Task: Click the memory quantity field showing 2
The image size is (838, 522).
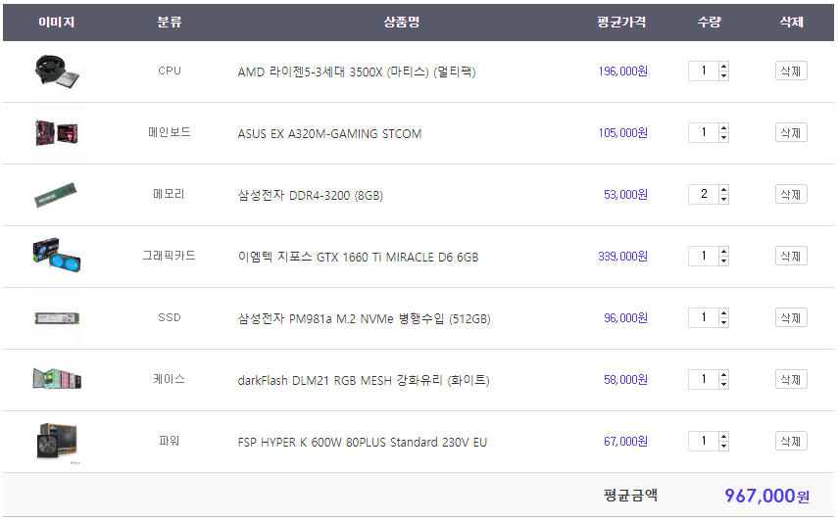Action: pos(704,195)
